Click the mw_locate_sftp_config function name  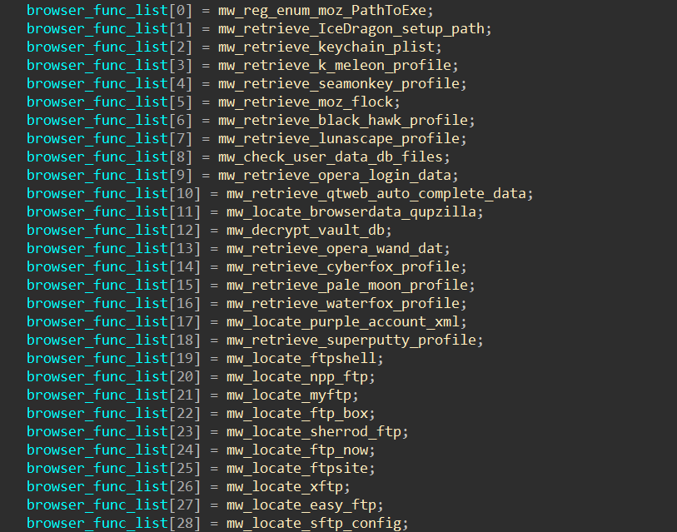317,523
